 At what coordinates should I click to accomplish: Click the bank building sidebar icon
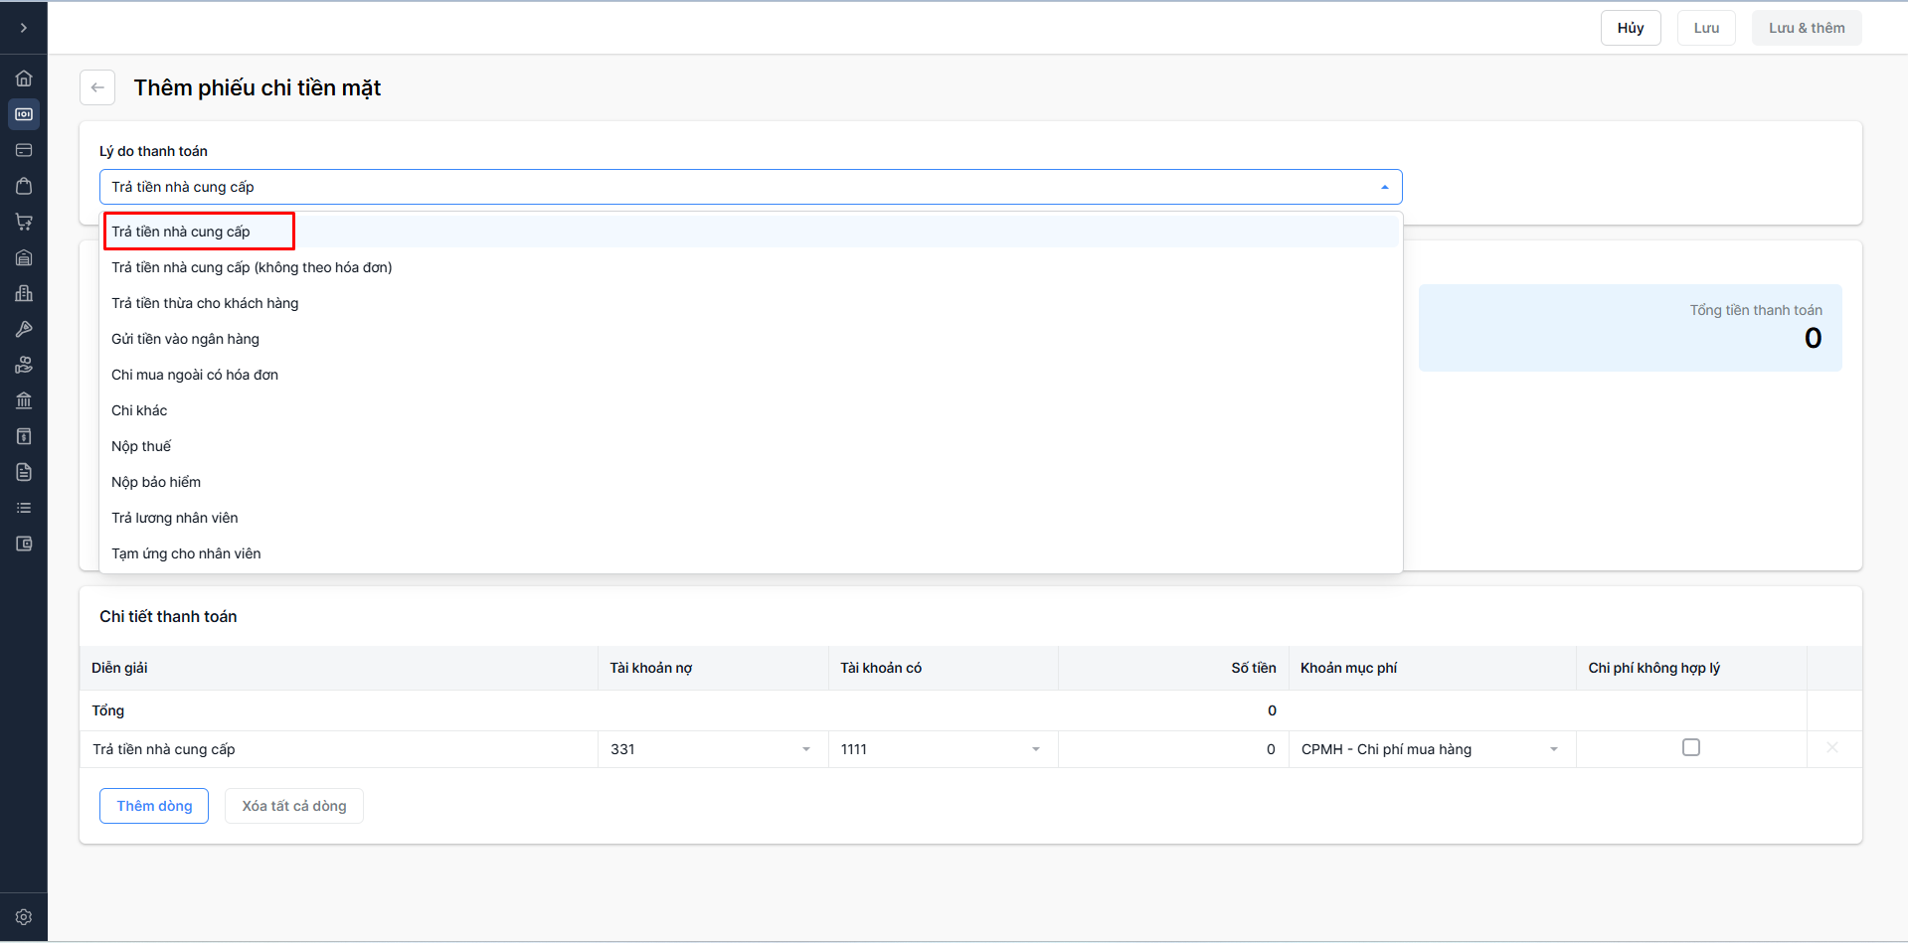click(24, 400)
